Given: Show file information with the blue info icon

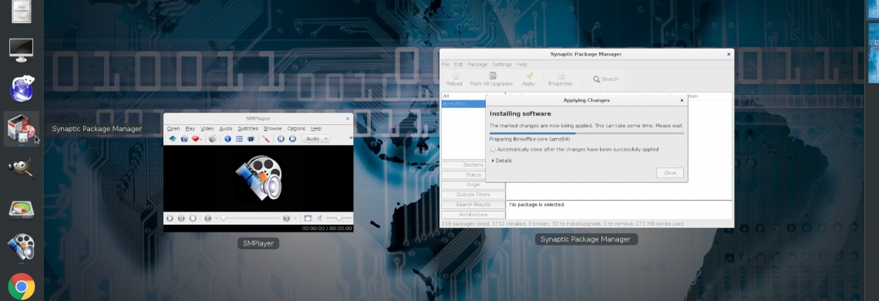Looking at the screenshot, I should click(x=227, y=139).
